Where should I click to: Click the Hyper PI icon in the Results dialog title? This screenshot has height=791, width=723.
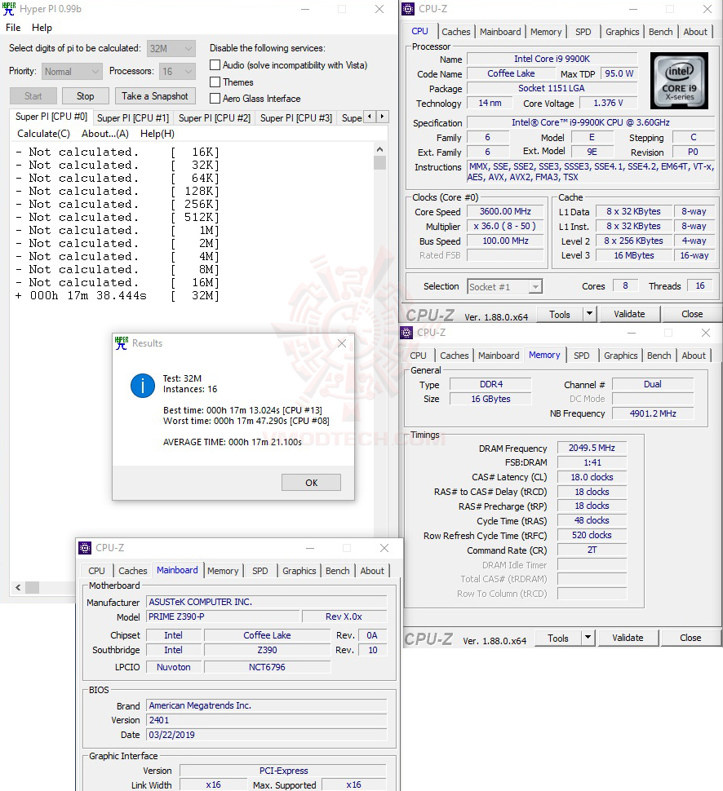(121, 343)
